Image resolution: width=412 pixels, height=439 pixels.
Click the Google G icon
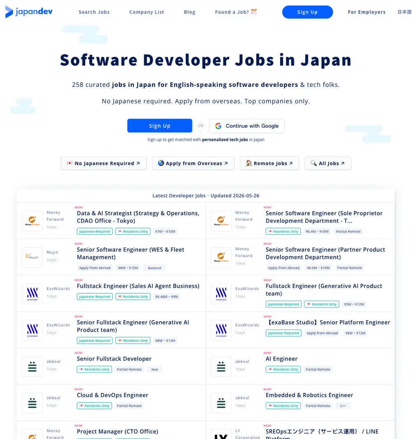click(218, 126)
